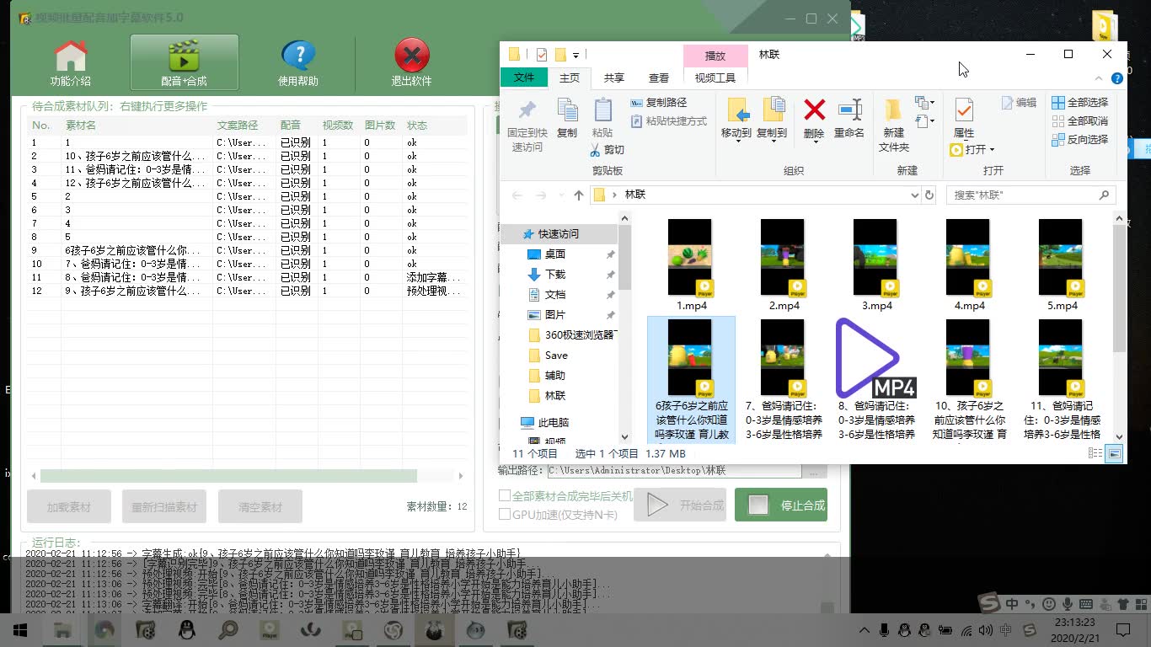Click the Explorer file pane vertical scrollbar
The width and height of the screenshot is (1151, 647).
1119,288
